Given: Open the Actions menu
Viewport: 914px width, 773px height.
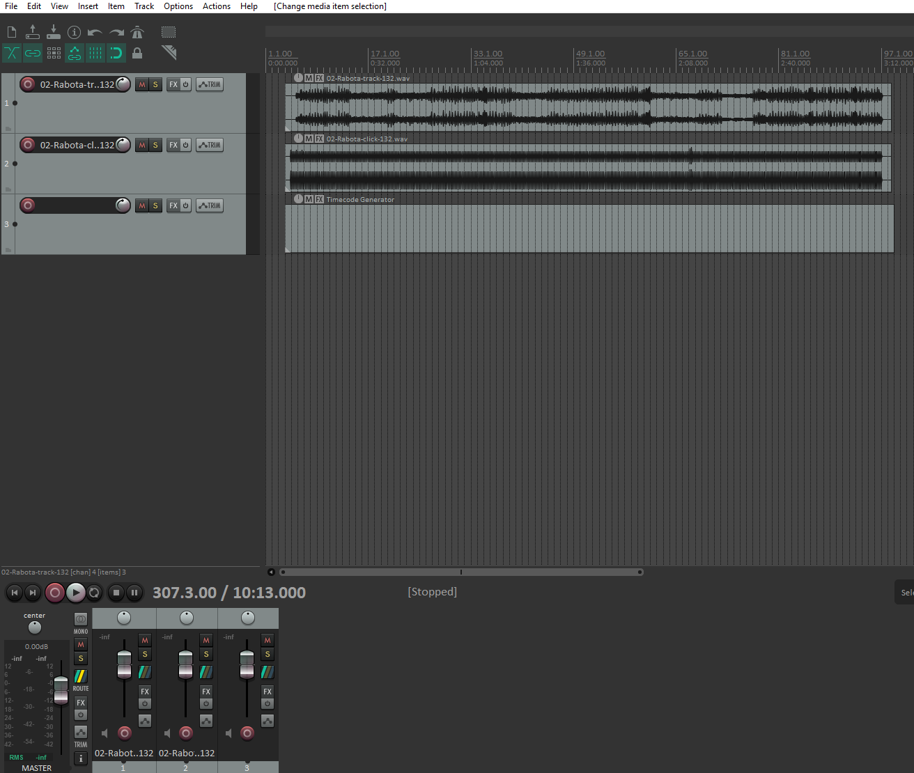Looking at the screenshot, I should click(217, 6).
